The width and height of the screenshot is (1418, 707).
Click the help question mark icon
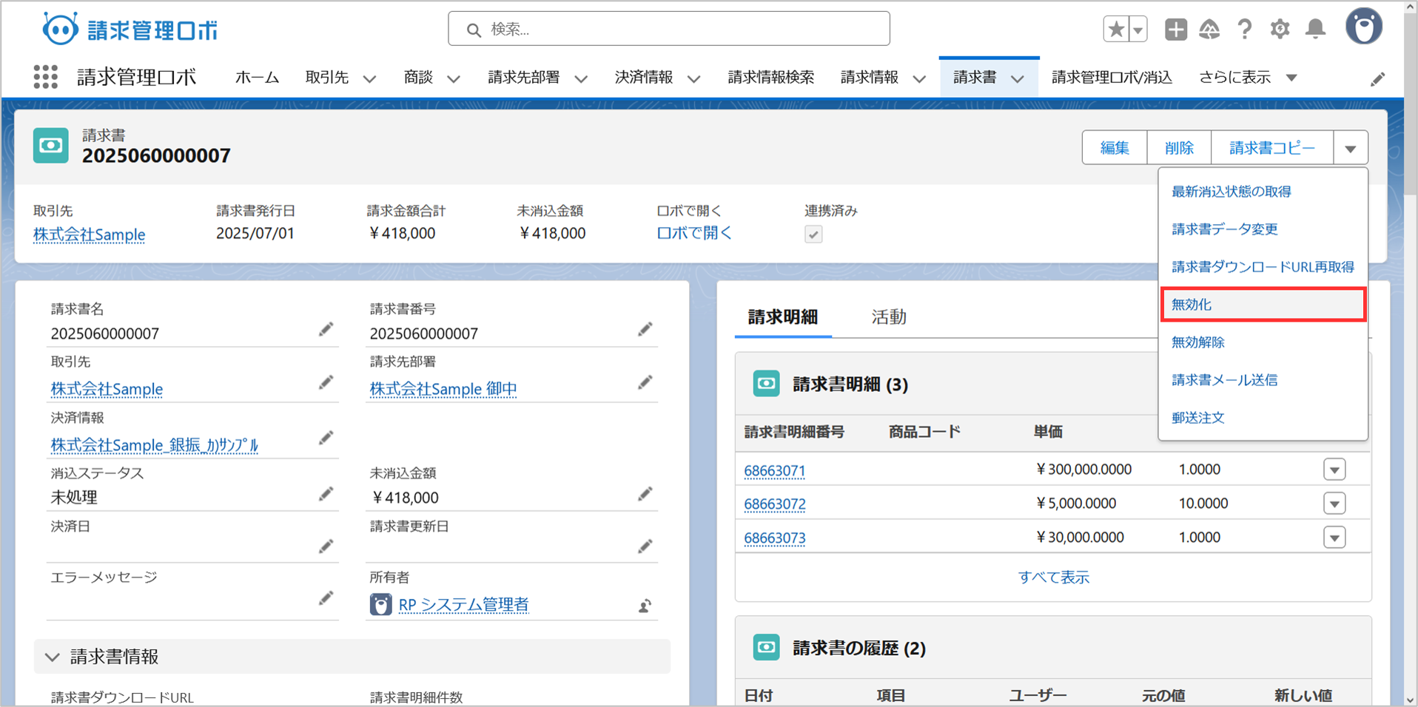[x=1245, y=29]
